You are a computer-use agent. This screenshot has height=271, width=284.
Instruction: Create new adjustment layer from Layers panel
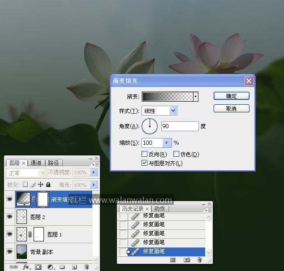(x=50, y=267)
